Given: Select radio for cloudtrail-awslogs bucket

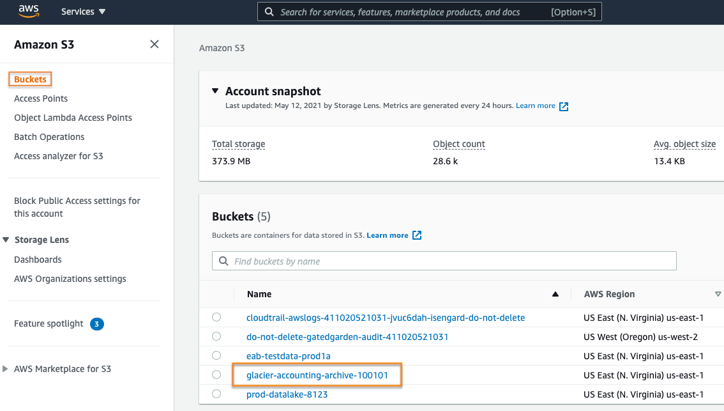Looking at the screenshot, I should [x=216, y=317].
